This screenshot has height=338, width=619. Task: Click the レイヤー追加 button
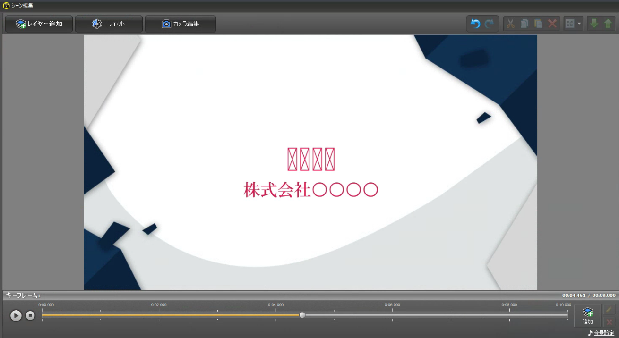coord(39,24)
